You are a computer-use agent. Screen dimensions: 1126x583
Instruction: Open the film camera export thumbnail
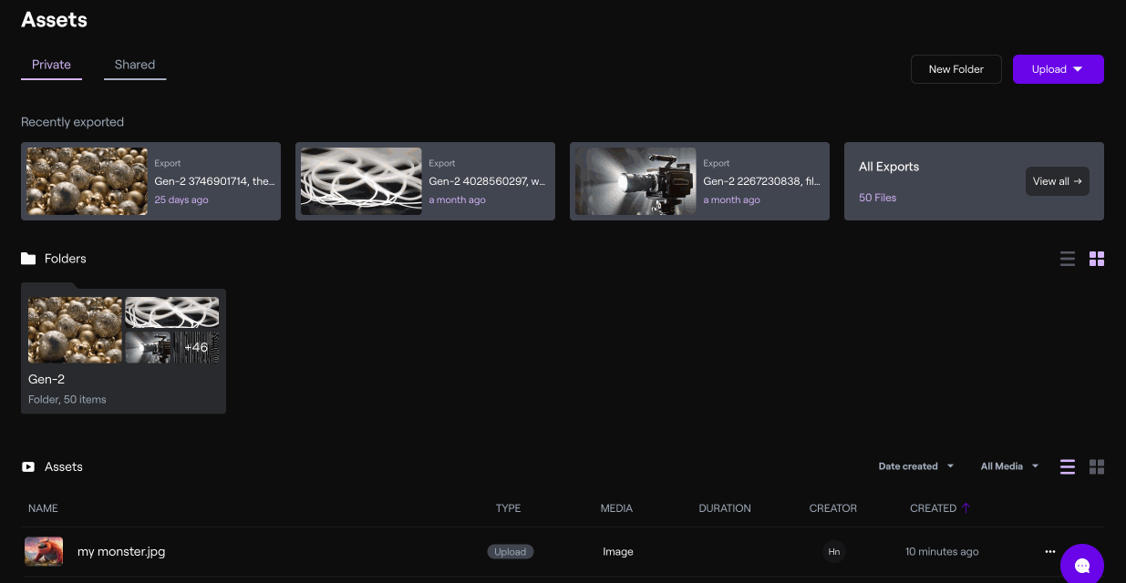[635, 181]
